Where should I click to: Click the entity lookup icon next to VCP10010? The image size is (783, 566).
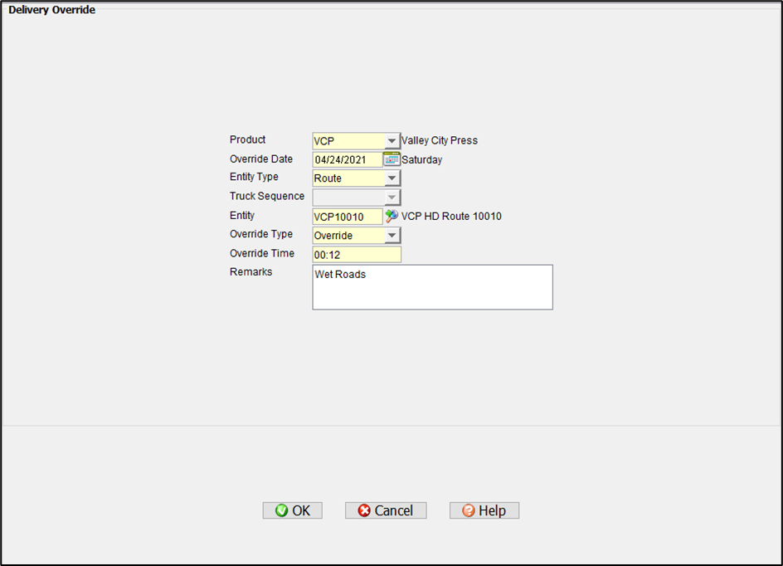pyautogui.click(x=391, y=216)
